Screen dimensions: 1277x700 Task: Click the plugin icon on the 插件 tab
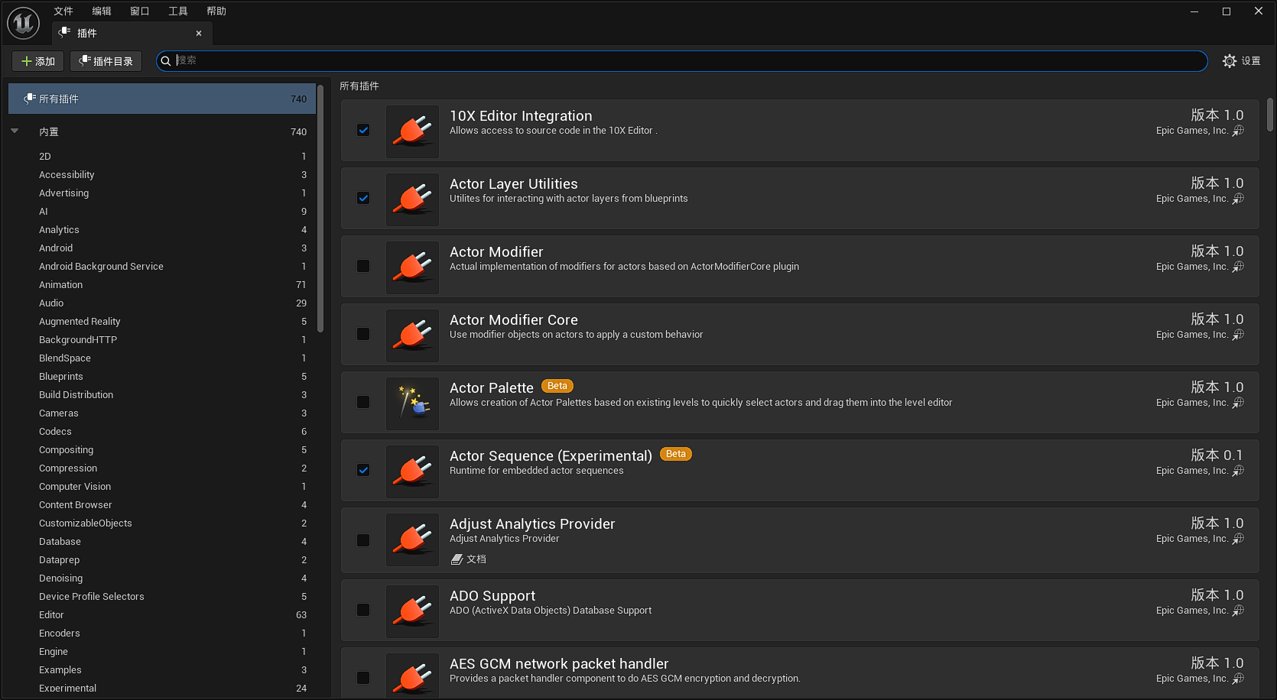click(x=65, y=32)
